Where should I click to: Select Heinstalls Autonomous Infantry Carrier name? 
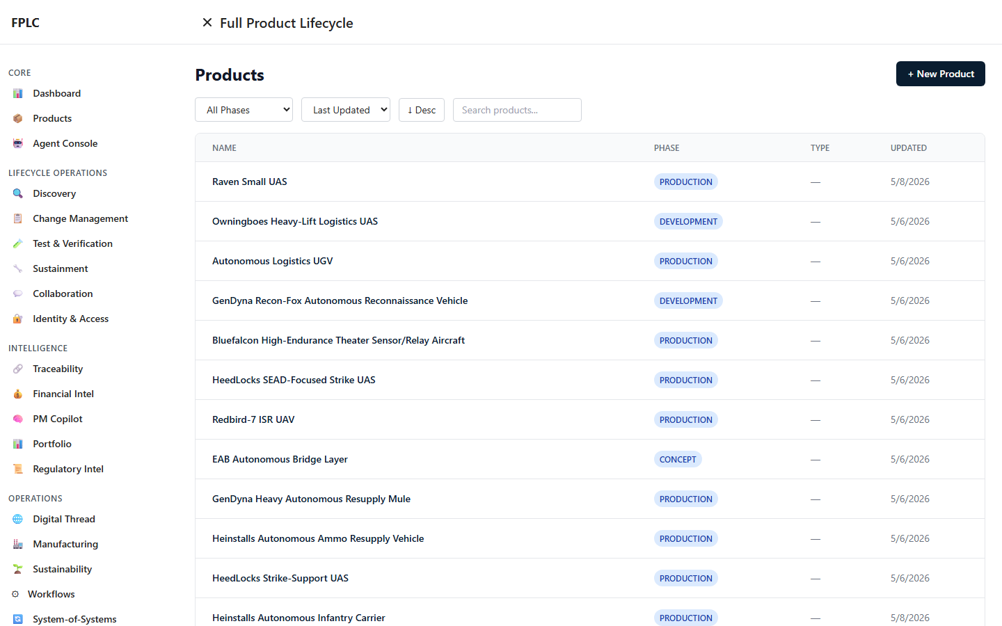click(x=299, y=618)
